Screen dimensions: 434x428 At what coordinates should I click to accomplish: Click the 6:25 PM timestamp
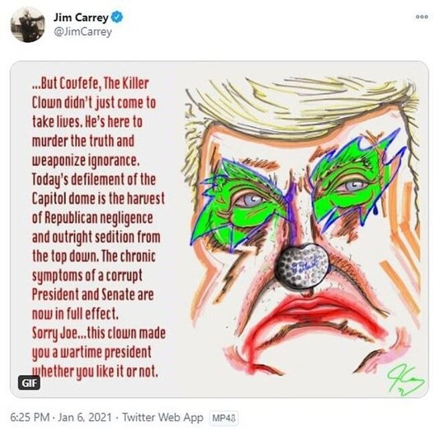point(30,417)
